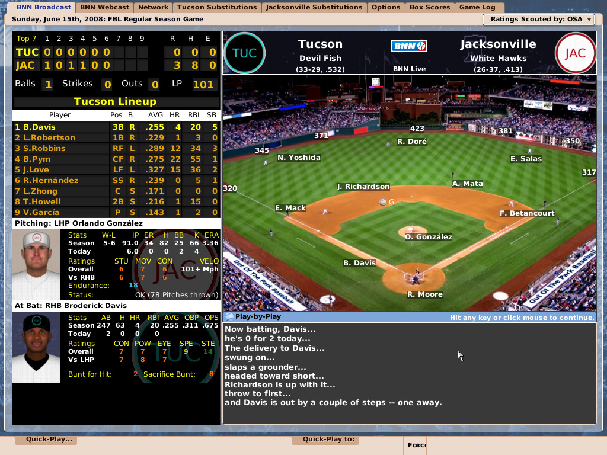Viewport: 607px width, 455px height.
Task: Click the RBI column header
Action: (x=194, y=115)
